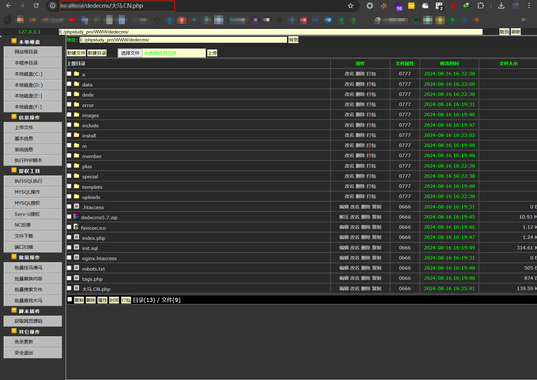This screenshot has height=380, width=537.
Task: Click 安全退出 in the sidebar
Action: click(33, 353)
